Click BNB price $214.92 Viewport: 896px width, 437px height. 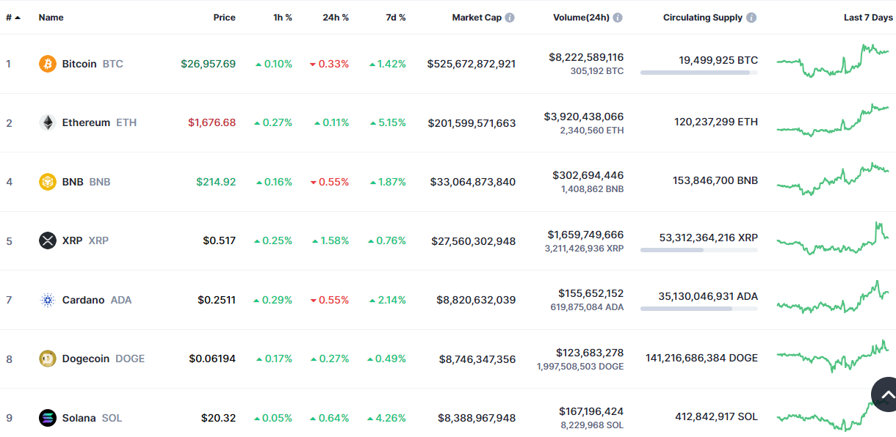[x=216, y=182]
